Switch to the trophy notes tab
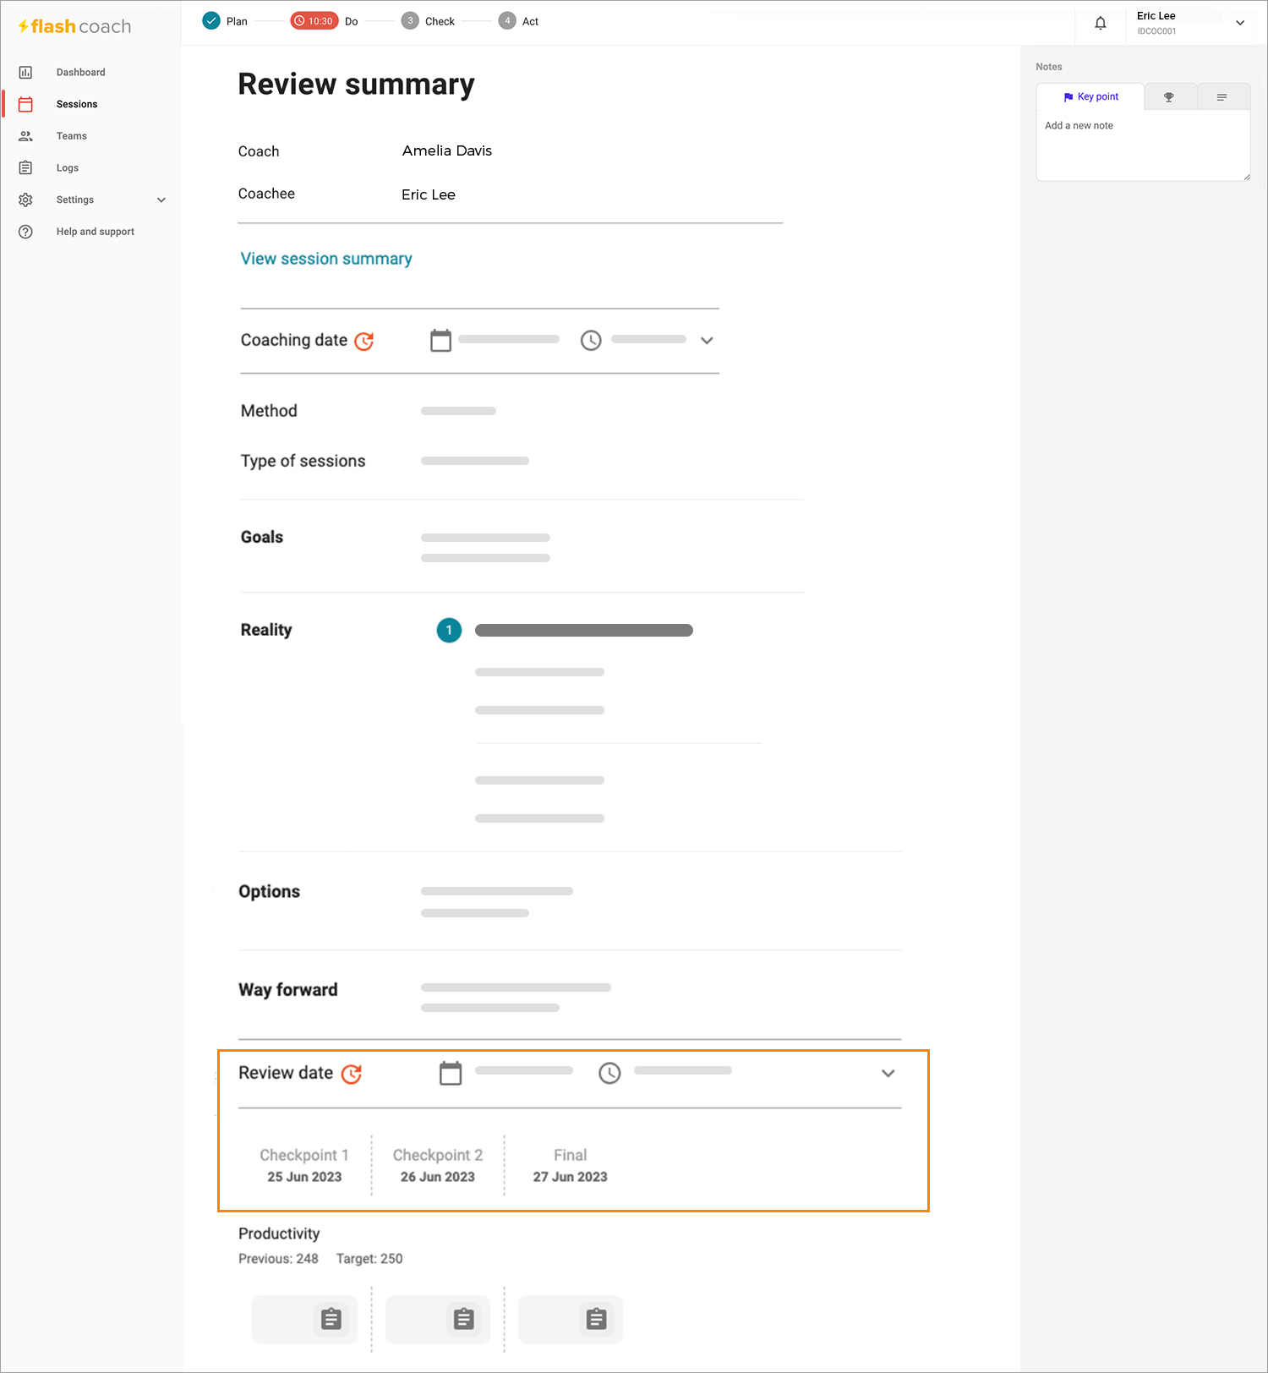The height and width of the screenshot is (1373, 1268). point(1170,97)
